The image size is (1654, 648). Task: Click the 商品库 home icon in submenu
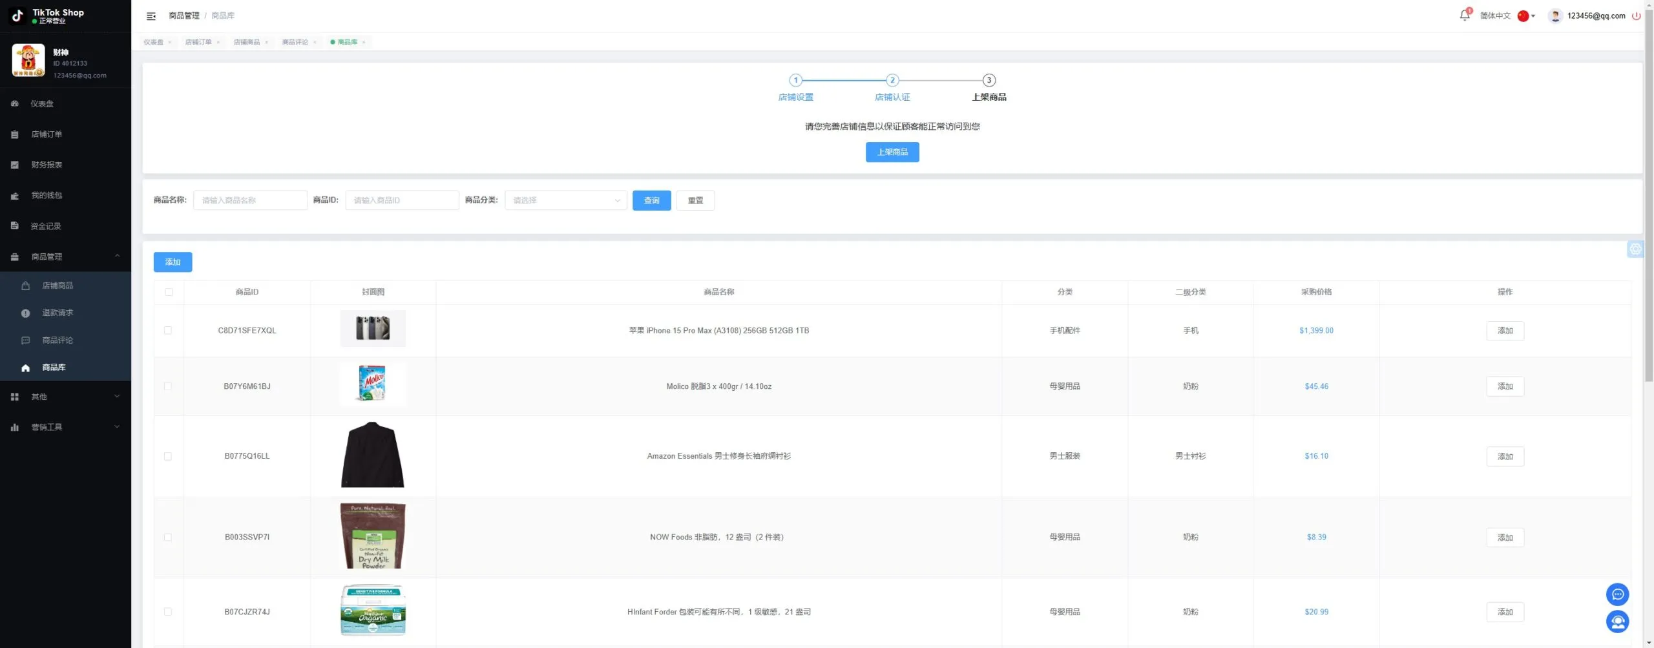(x=26, y=368)
